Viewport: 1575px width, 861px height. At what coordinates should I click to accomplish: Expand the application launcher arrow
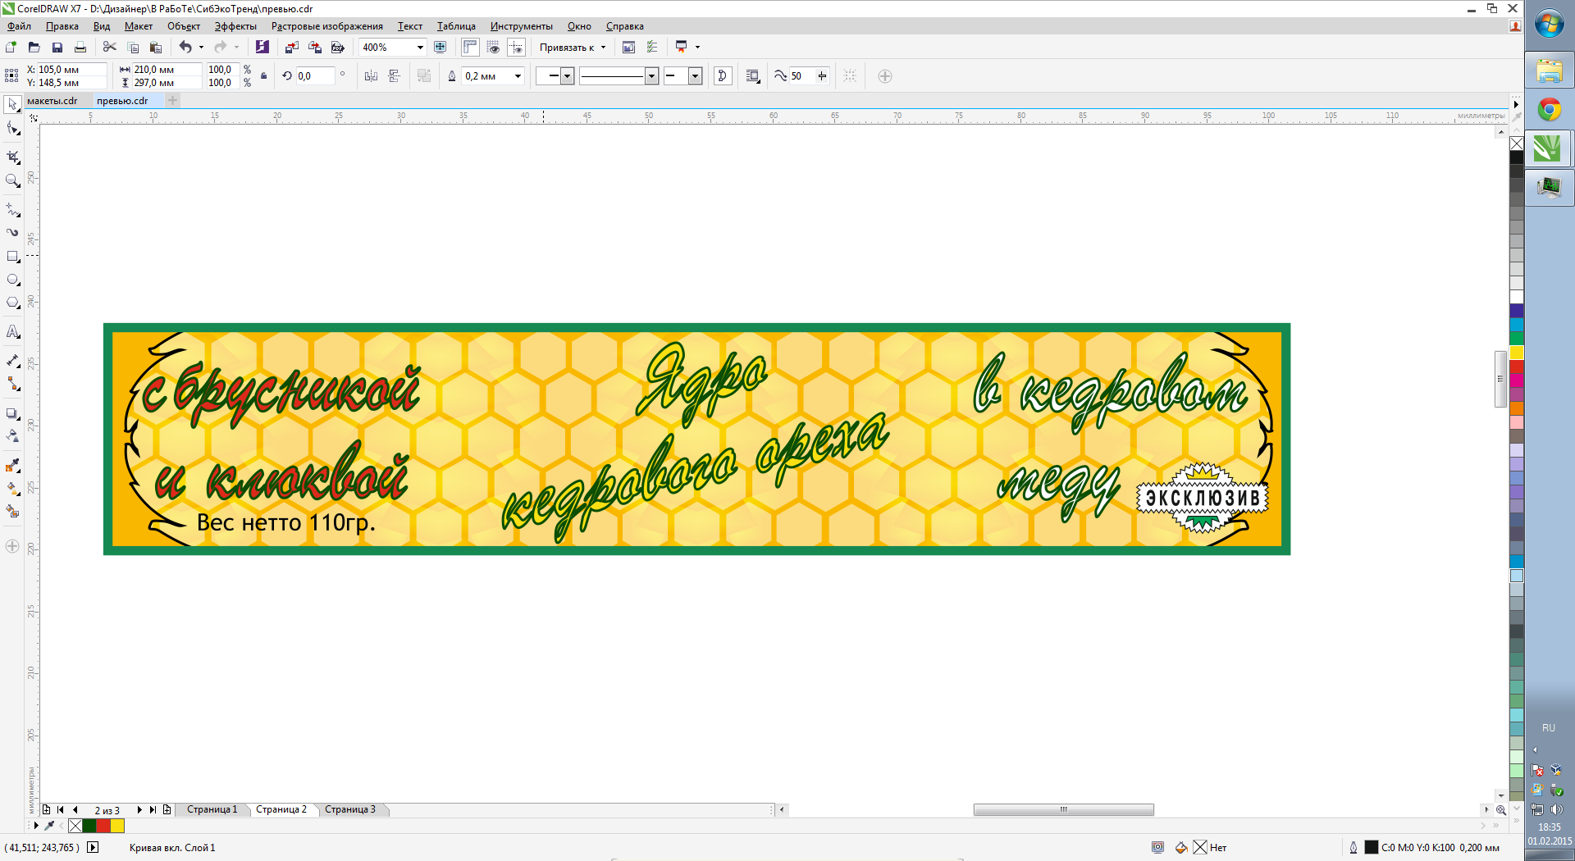pos(698,48)
